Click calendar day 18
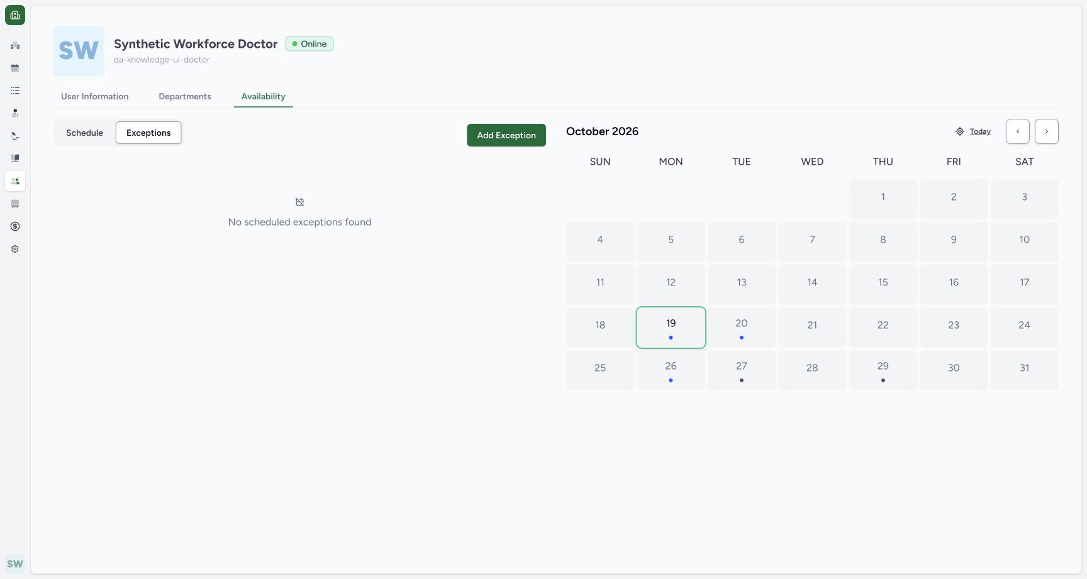1087x579 pixels. (600, 328)
